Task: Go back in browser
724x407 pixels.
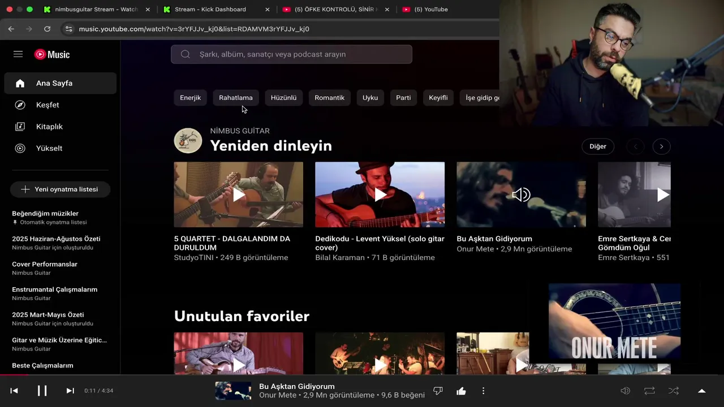Action: (11, 29)
